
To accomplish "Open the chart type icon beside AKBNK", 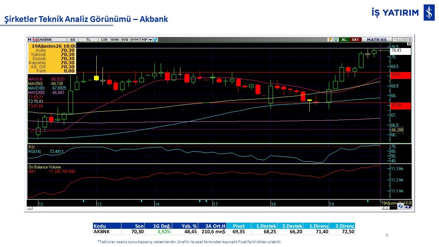I will point(36,39).
